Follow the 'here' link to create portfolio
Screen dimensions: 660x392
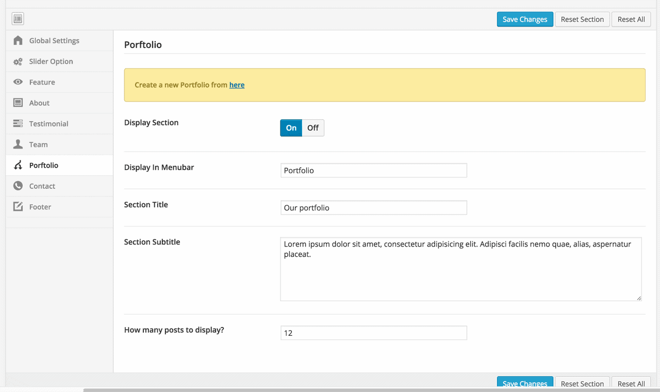coord(237,85)
